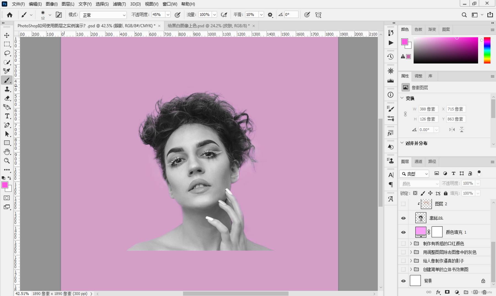The width and height of the screenshot is (496, 296).
Task: Expand the 制作有质感的口红颜色 group
Action: (x=411, y=244)
